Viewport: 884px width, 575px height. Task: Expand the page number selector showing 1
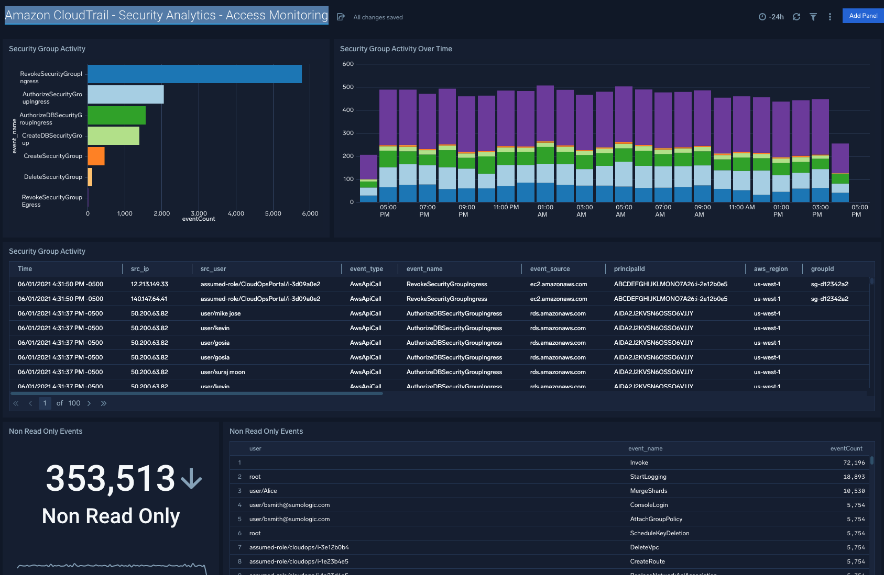tap(45, 403)
